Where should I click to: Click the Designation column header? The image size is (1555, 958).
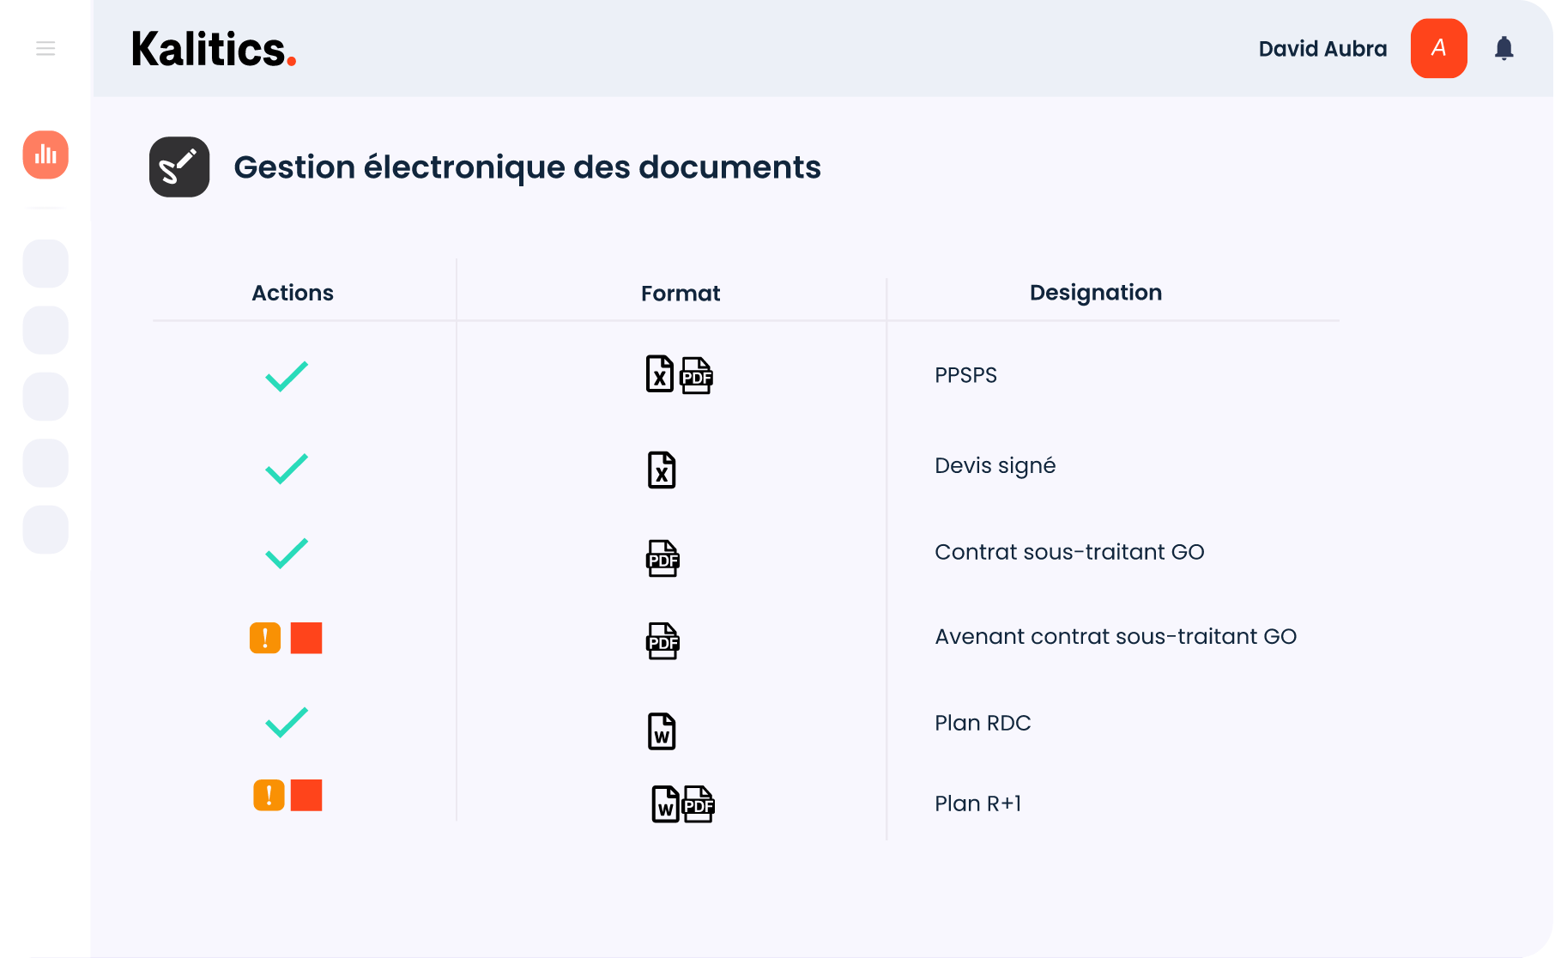click(x=1095, y=293)
